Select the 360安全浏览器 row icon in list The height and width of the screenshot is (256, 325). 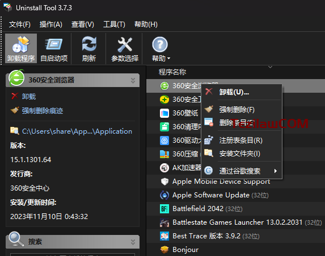tap(164, 86)
